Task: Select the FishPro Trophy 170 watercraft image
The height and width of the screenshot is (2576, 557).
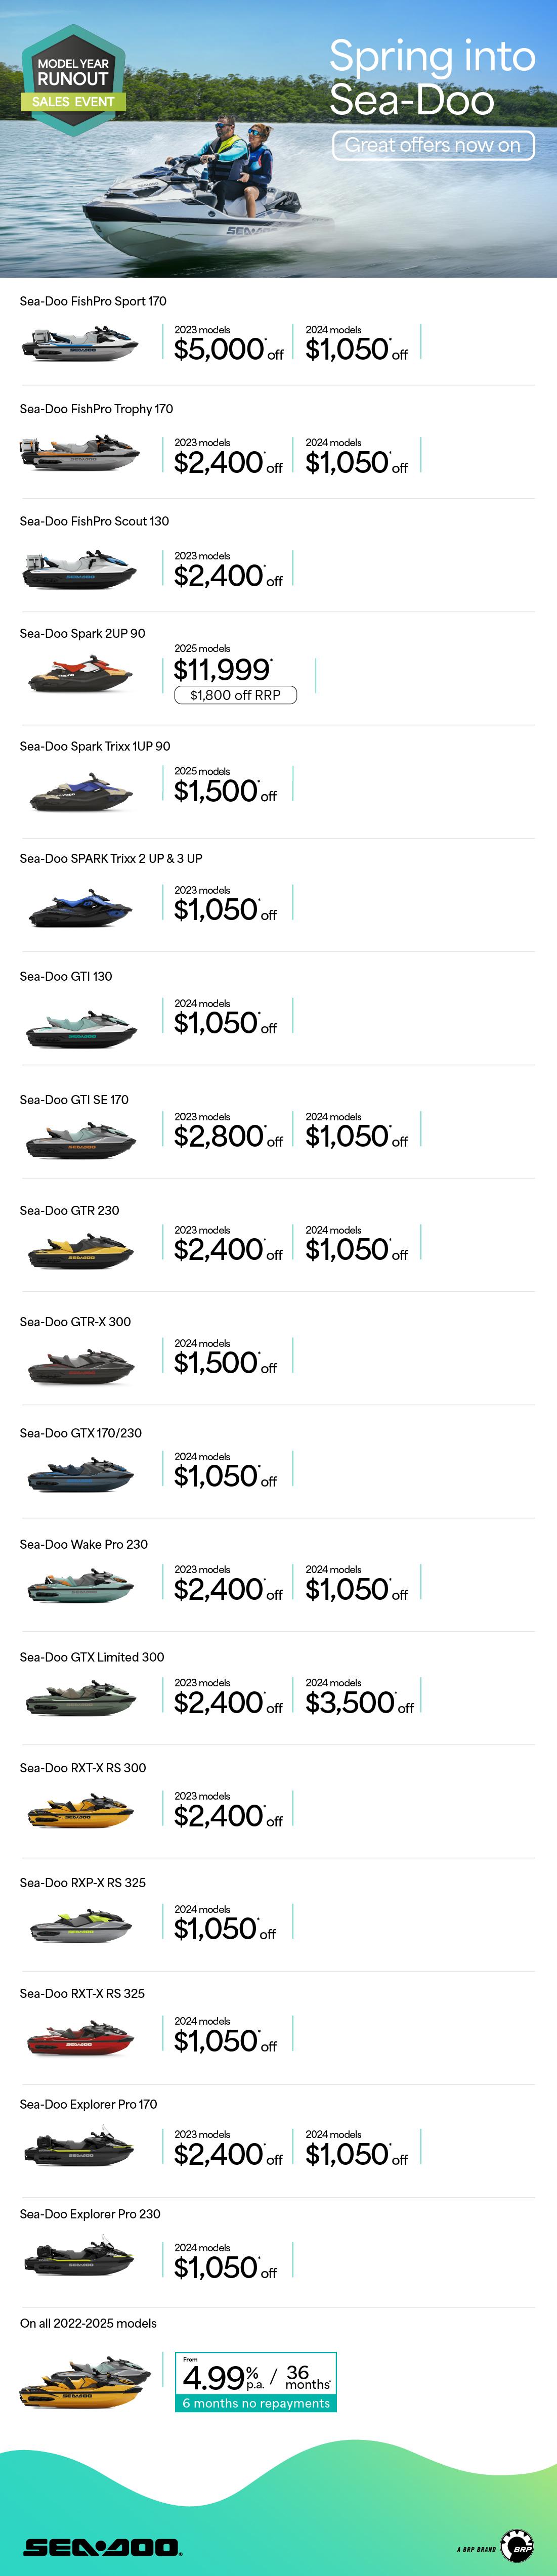Action: pyautogui.click(x=80, y=454)
